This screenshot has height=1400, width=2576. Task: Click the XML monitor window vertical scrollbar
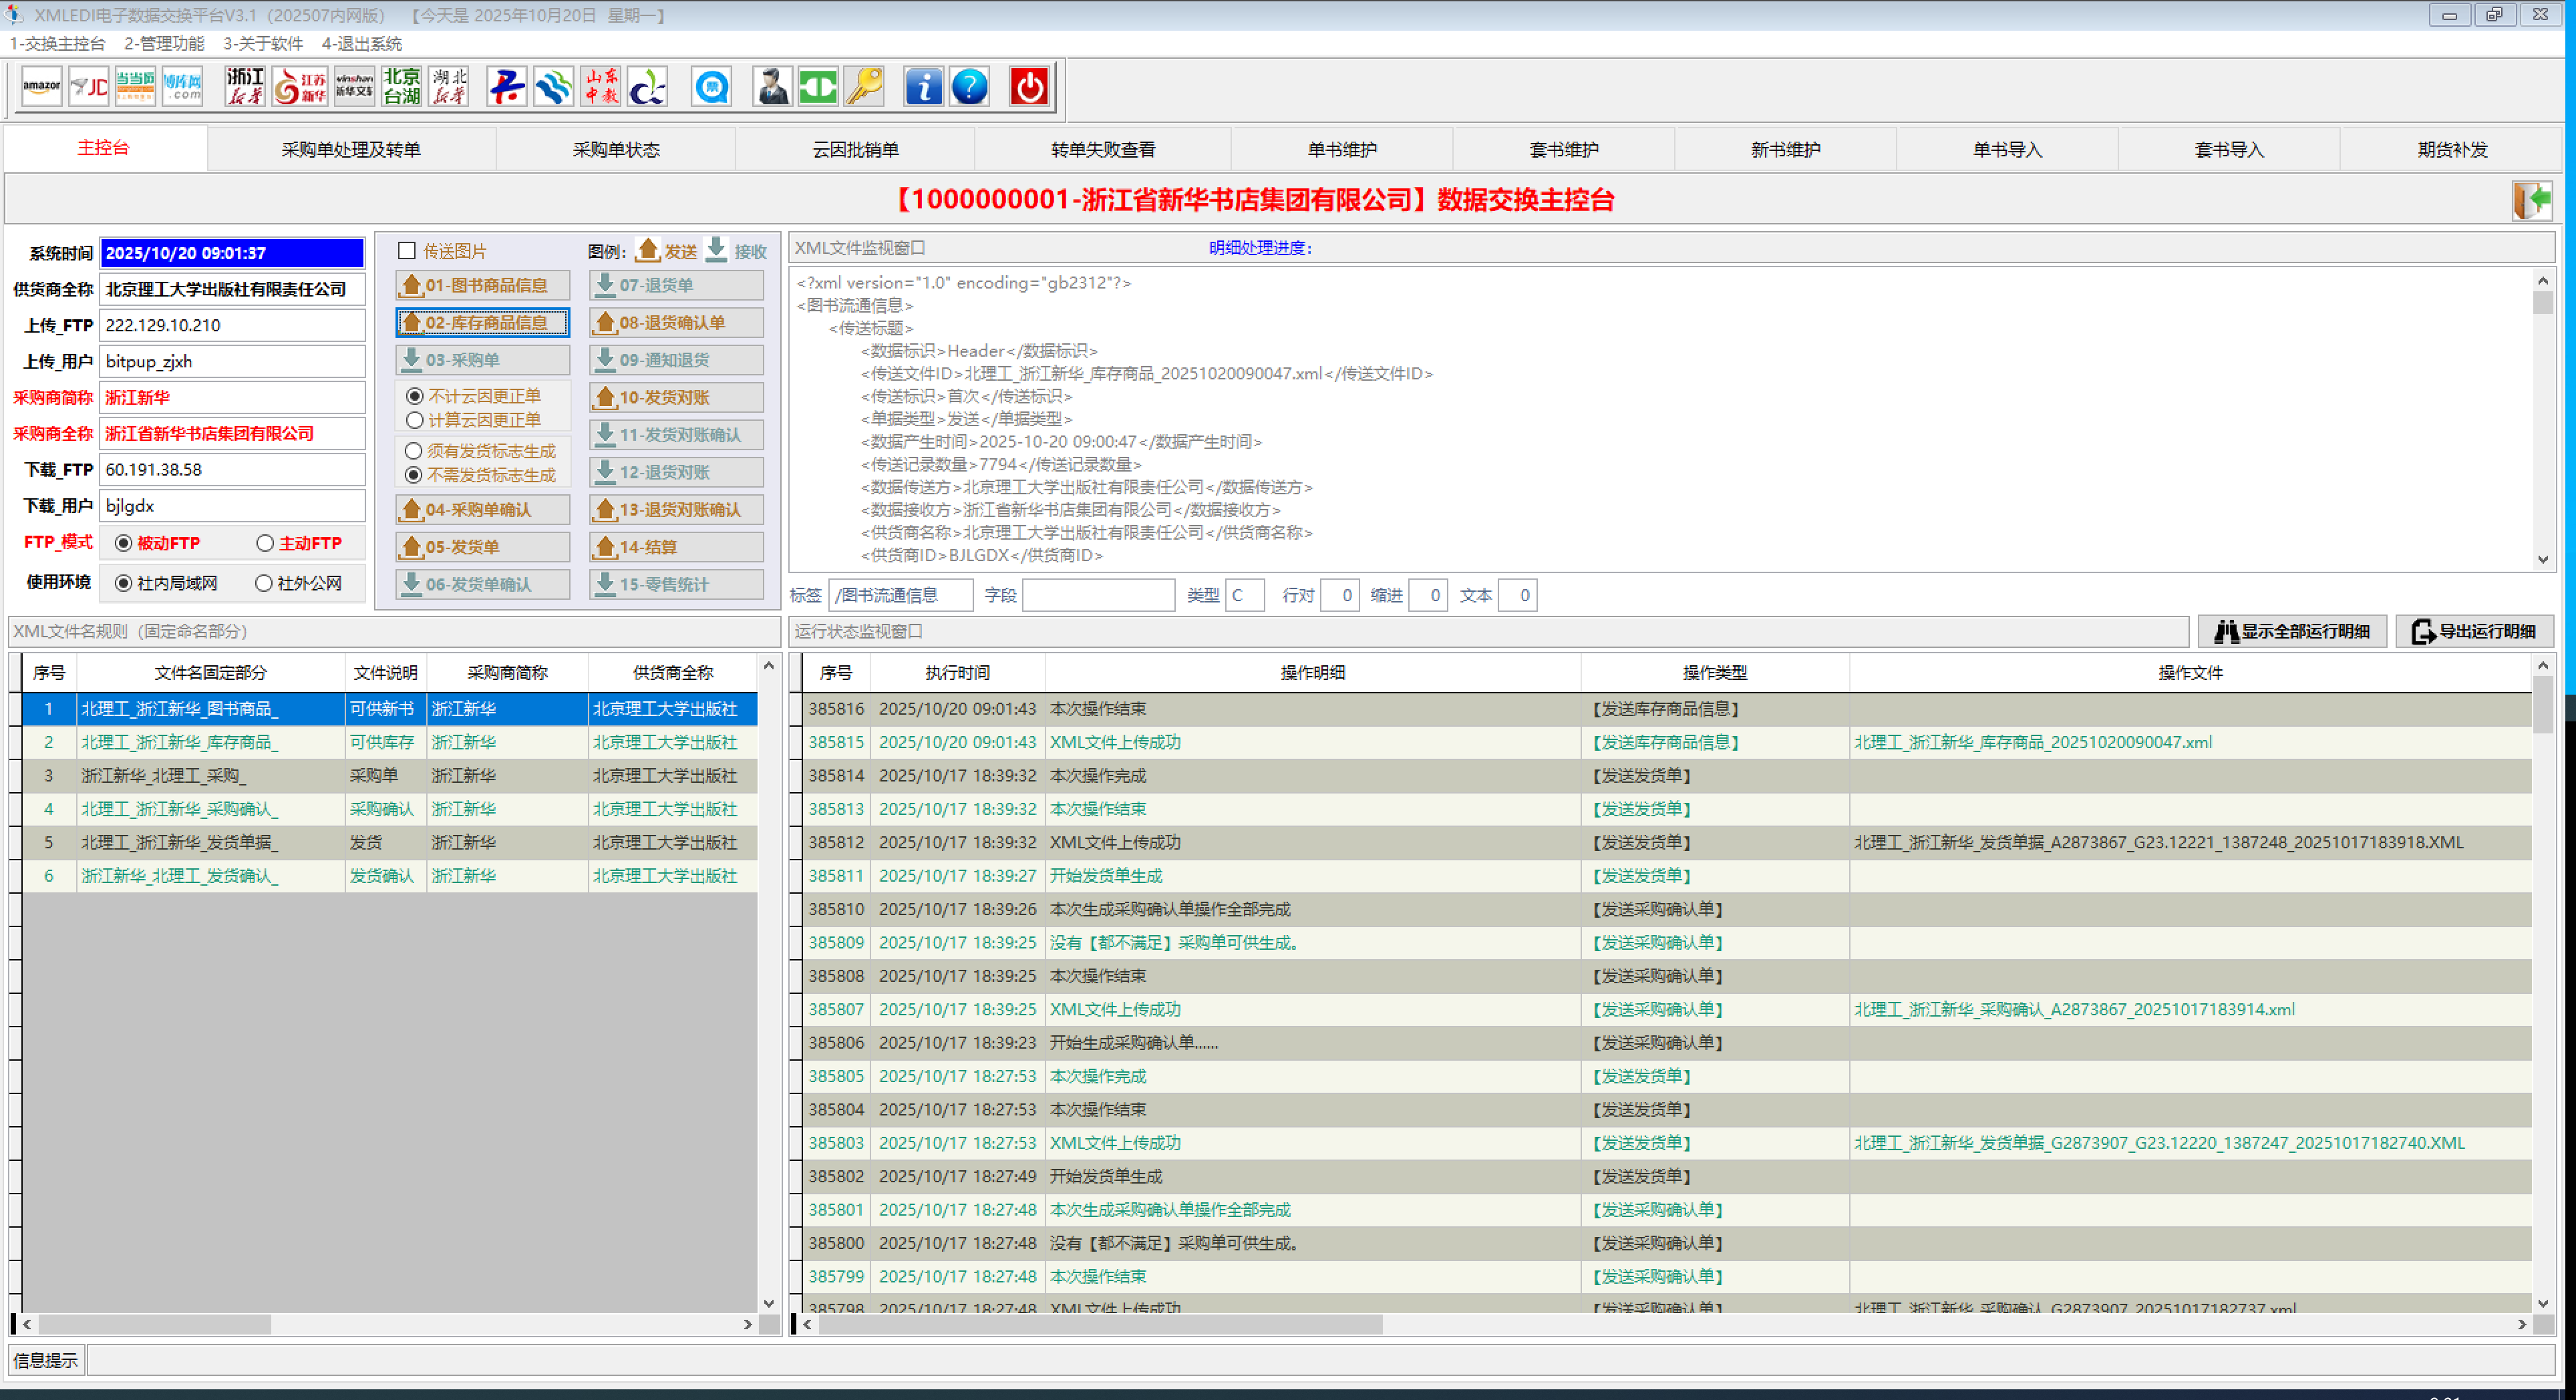pyautogui.click(x=2542, y=420)
